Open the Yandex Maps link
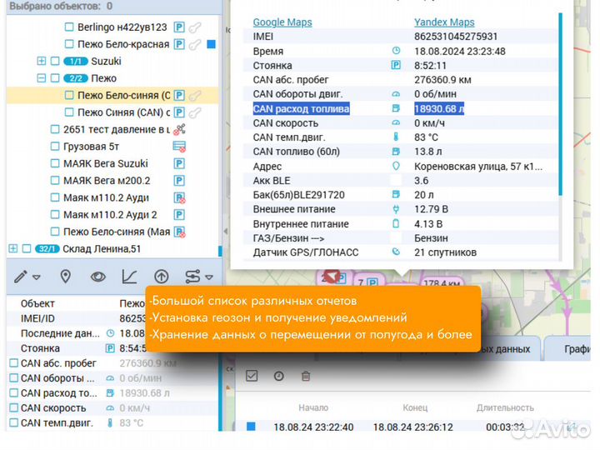Viewport: 600px width, 450px height. (x=444, y=22)
